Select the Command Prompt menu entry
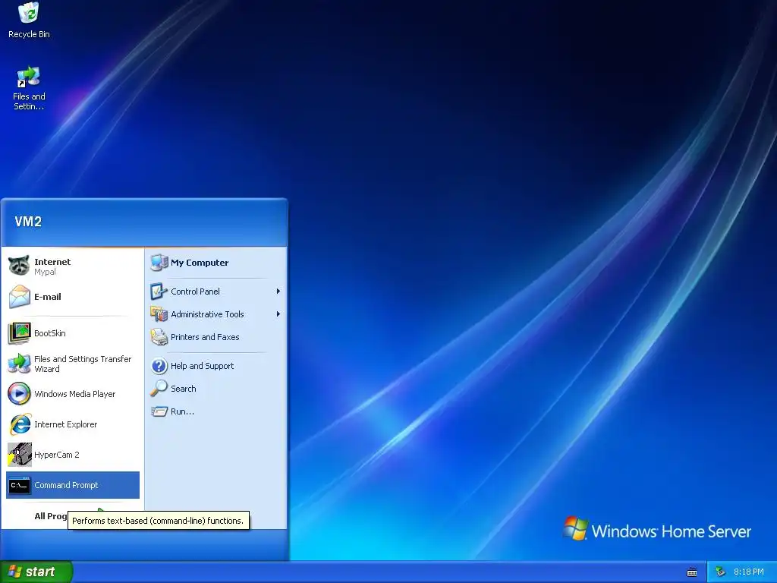This screenshot has height=583, width=777. 73,485
